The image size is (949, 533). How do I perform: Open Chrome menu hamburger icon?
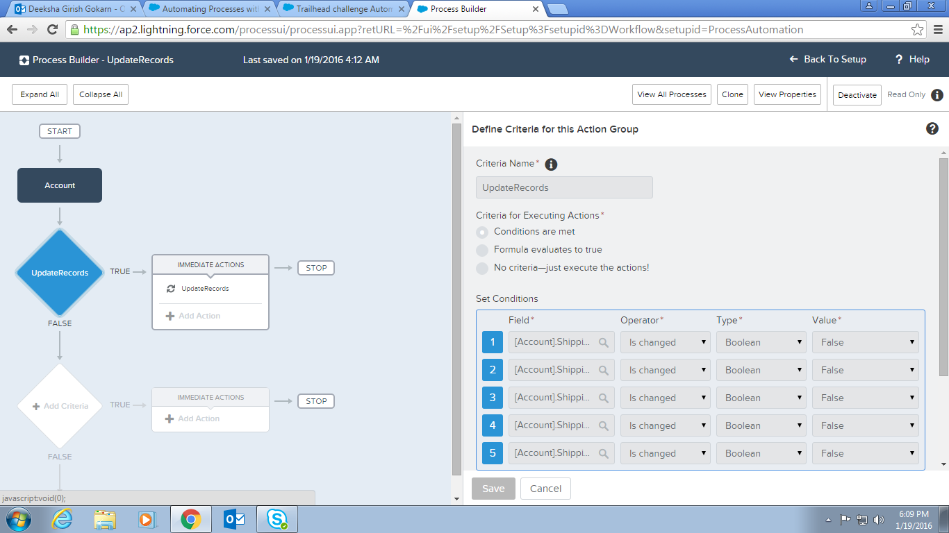click(x=936, y=30)
